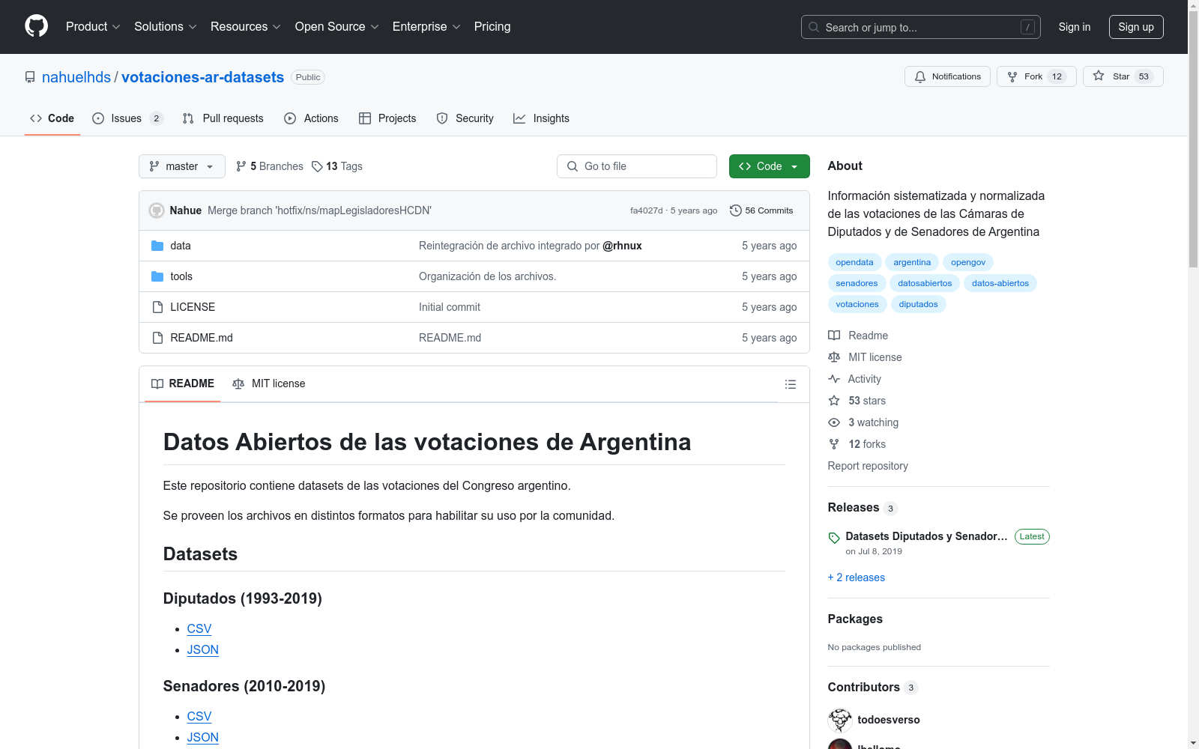This screenshot has width=1199, height=749.
Task: Open the README outline list icon
Action: [790, 384]
